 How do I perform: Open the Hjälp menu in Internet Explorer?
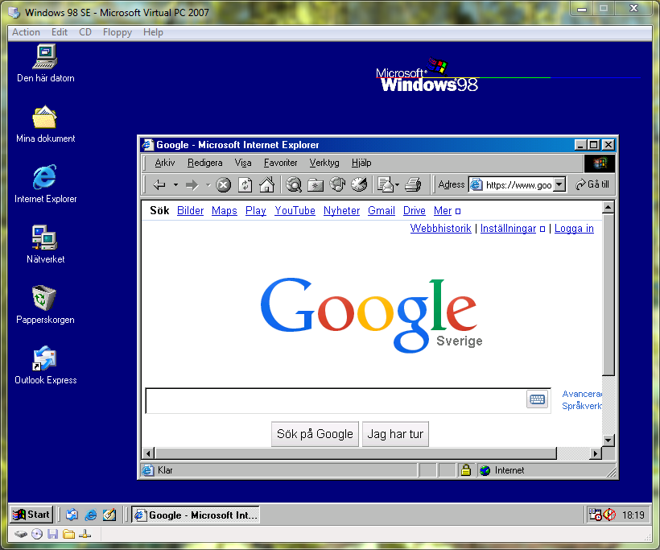tap(361, 163)
